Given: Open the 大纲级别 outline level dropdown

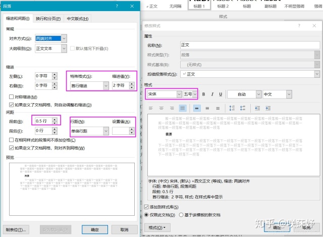Looking at the screenshot, I should click(64, 49).
